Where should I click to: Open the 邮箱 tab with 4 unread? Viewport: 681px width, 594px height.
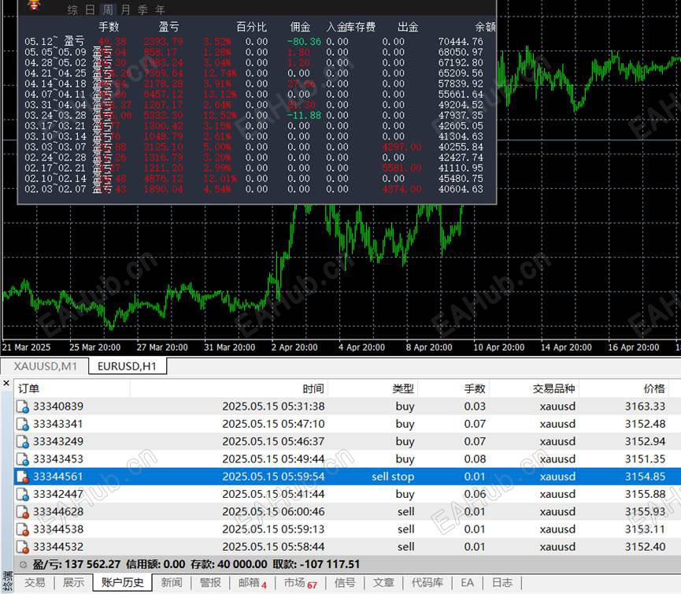point(253,583)
